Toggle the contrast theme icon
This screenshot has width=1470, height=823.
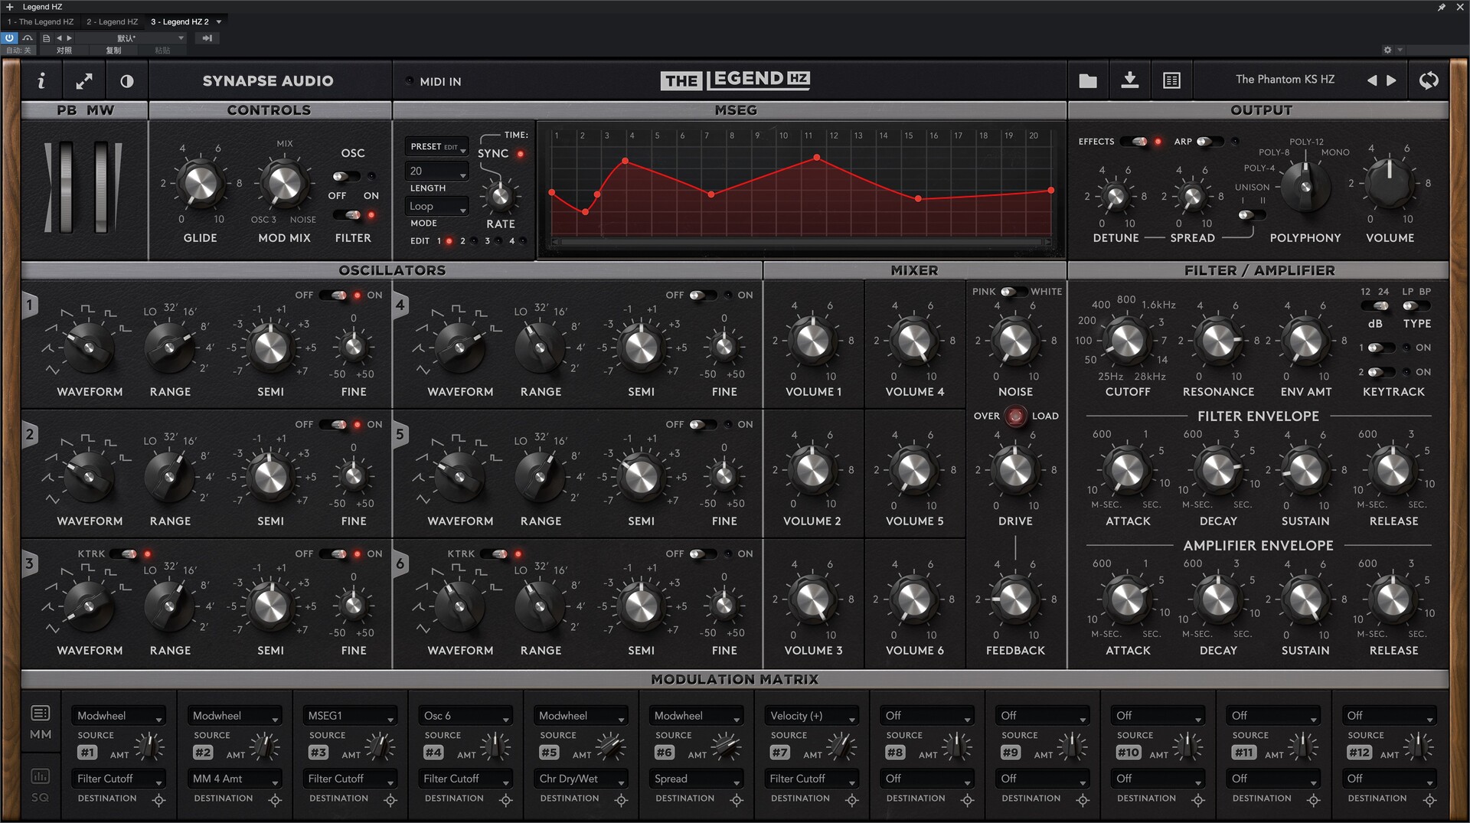[x=127, y=80]
